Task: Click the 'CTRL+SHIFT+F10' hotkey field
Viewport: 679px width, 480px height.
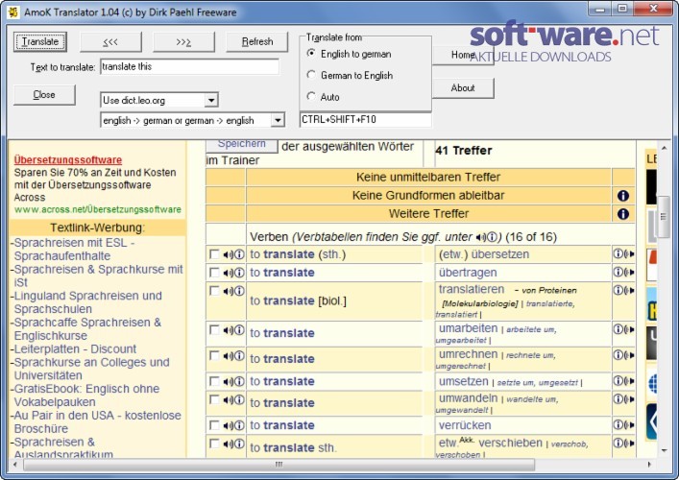Action: tap(366, 119)
